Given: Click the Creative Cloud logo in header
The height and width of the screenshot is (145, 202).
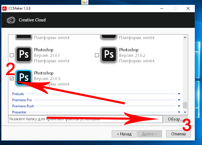Looking at the screenshot, I should pyautogui.click(x=11, y=20).
